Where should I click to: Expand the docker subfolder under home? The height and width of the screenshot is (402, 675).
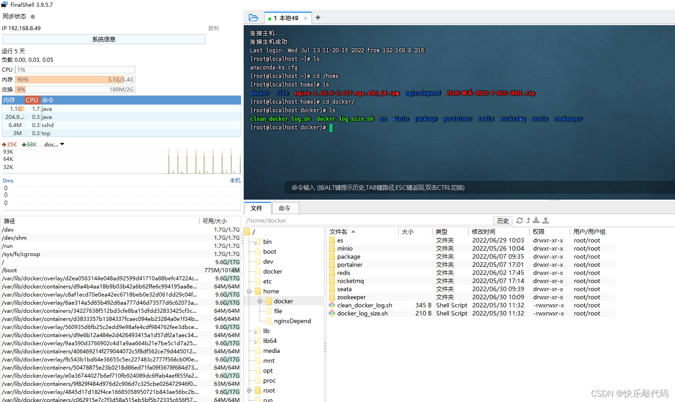point(260,301)
